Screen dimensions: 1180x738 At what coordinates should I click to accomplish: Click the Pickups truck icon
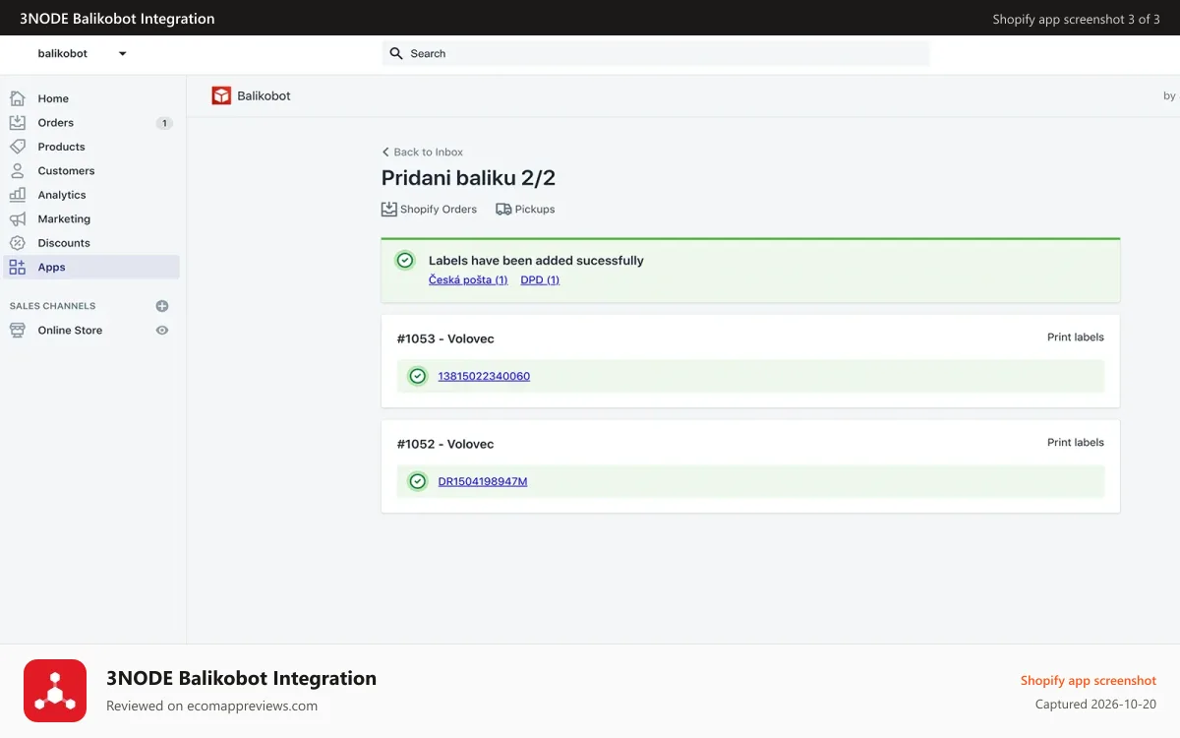point(503,209)
